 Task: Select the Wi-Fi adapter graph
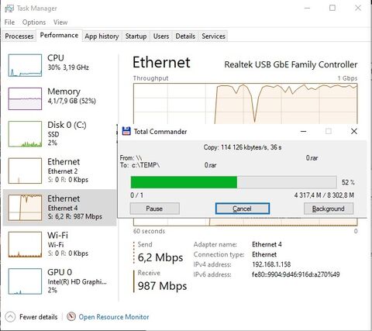pyautogui.click(x=25, y=244)
